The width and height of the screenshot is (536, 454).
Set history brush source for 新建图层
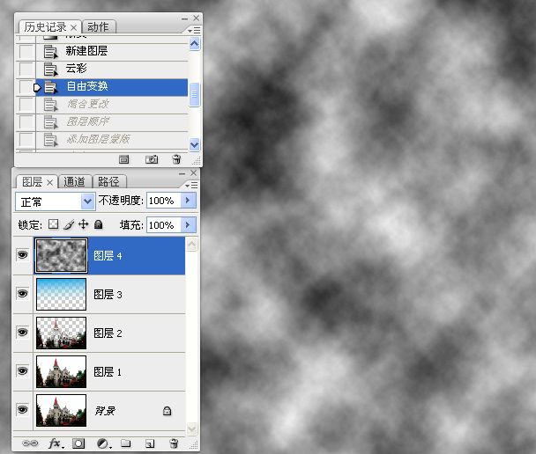[26, 51]
